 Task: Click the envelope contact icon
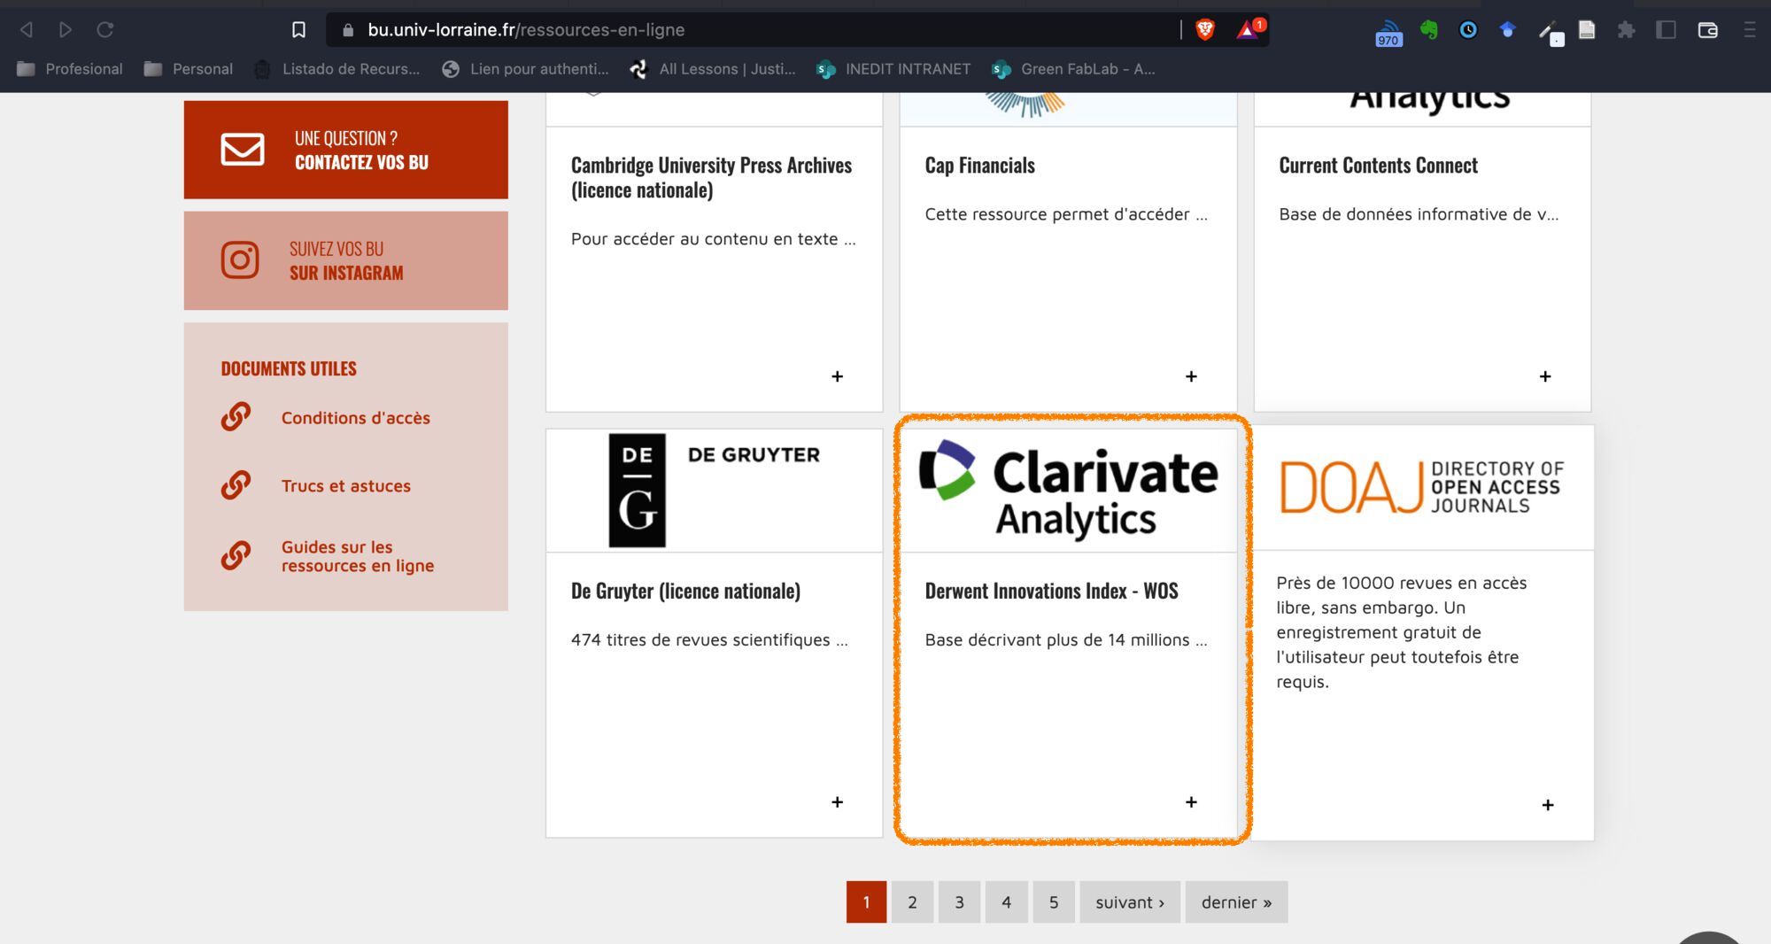(242, 150)
